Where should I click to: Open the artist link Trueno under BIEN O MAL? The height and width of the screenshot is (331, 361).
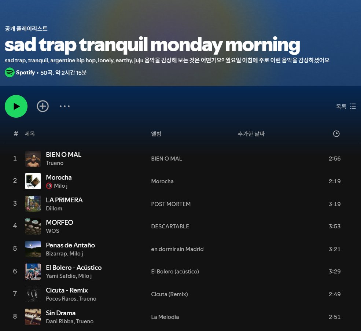point(55,163)
